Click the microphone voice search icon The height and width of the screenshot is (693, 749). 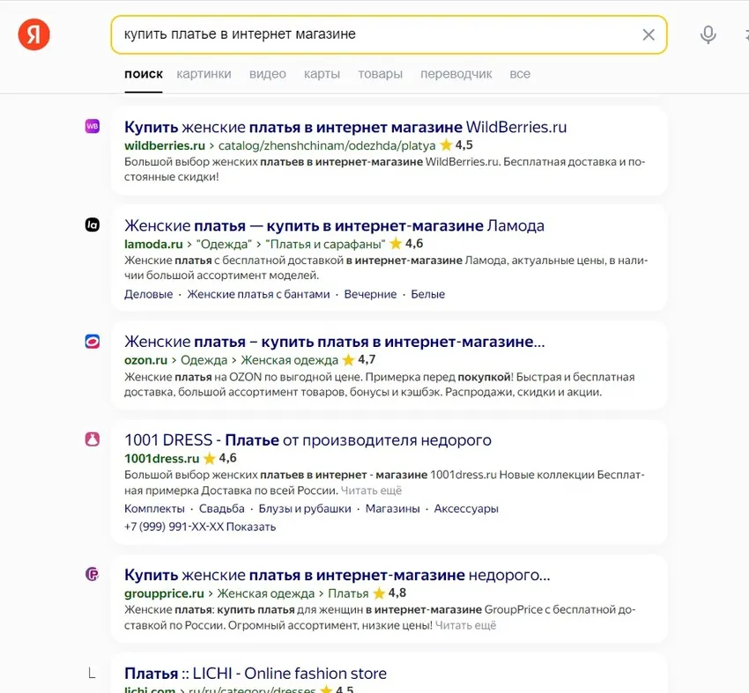click(708, 34)
